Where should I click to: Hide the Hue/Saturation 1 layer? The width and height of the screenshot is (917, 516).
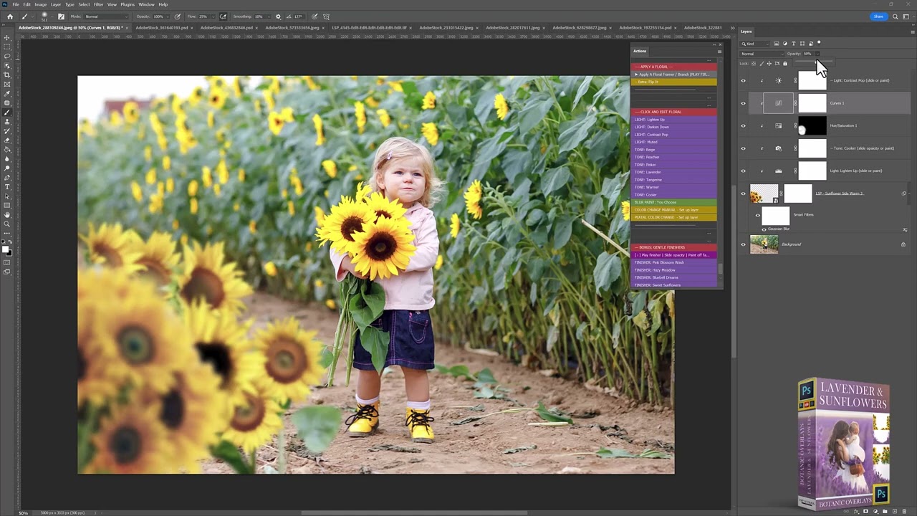click(x=743, y=126)
